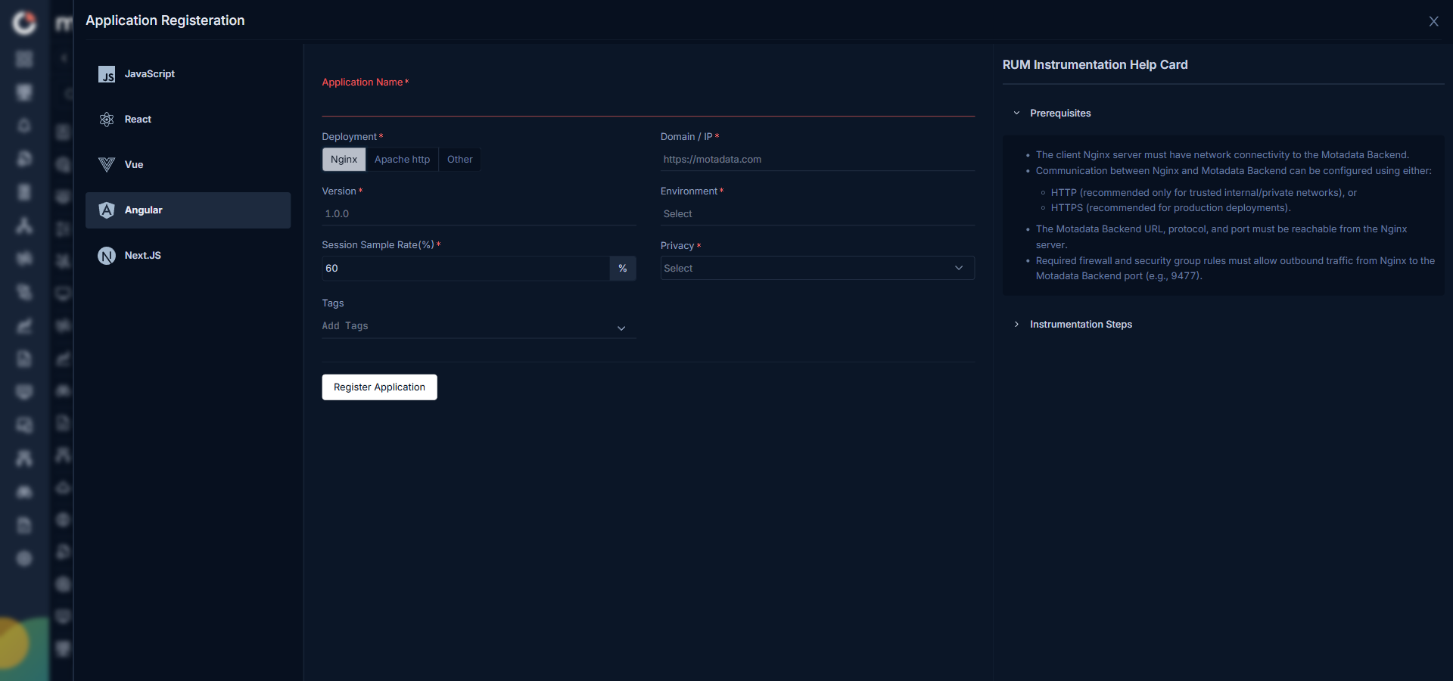Pick the Vue framework option
This screenshot has width=1453, height=681.
[x=188, y=165]
